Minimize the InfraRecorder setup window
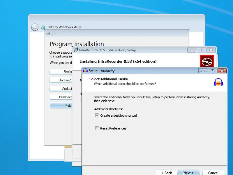Image resolution: width=233 pixels, height=175 pixels. point(192,50)
